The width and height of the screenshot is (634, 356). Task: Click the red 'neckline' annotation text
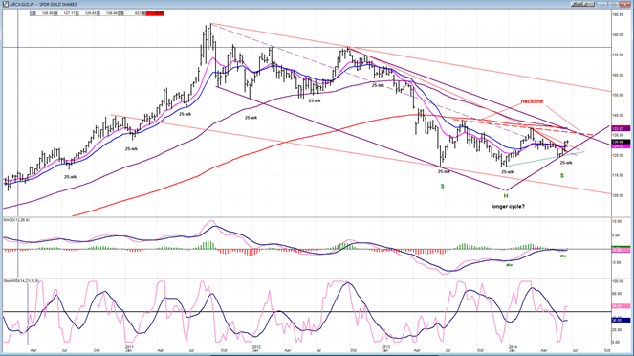pos(532,101)
